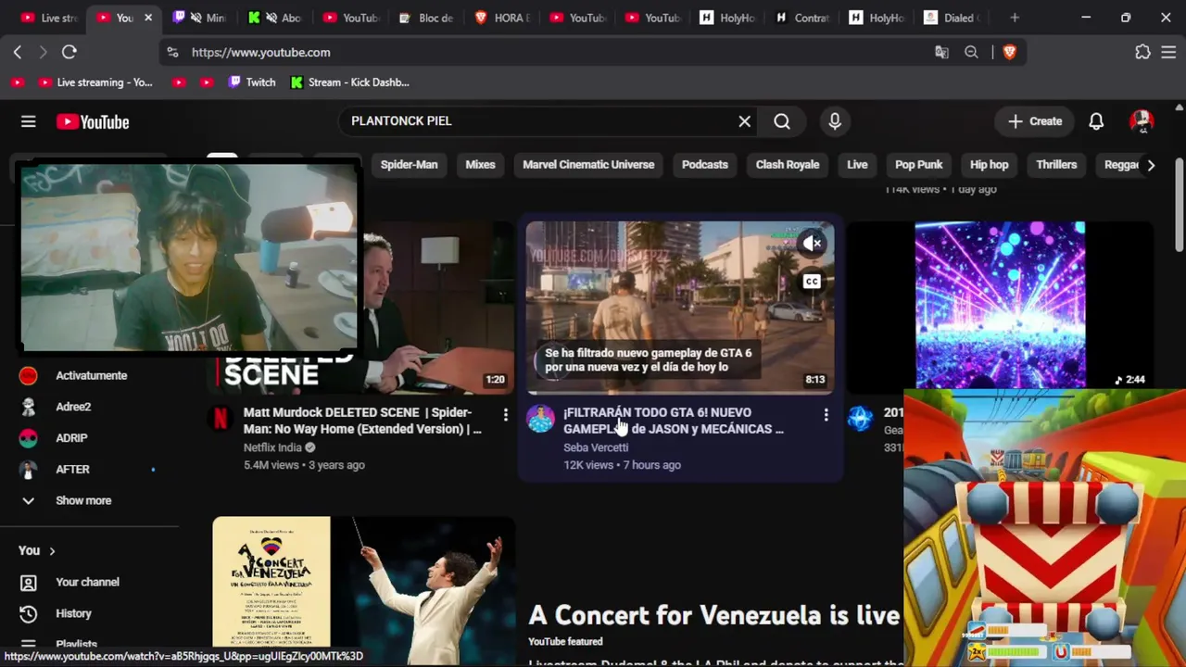Click the magnifier search button
Viewport: 1186px width, 667px height.
(x=782, y=121)
